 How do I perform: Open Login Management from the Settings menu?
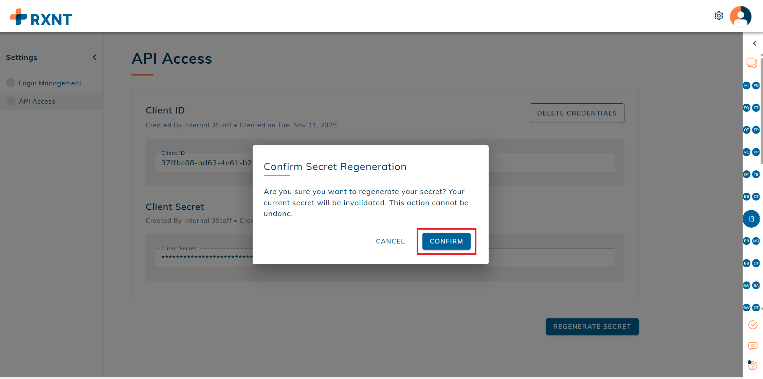(50, 83)
